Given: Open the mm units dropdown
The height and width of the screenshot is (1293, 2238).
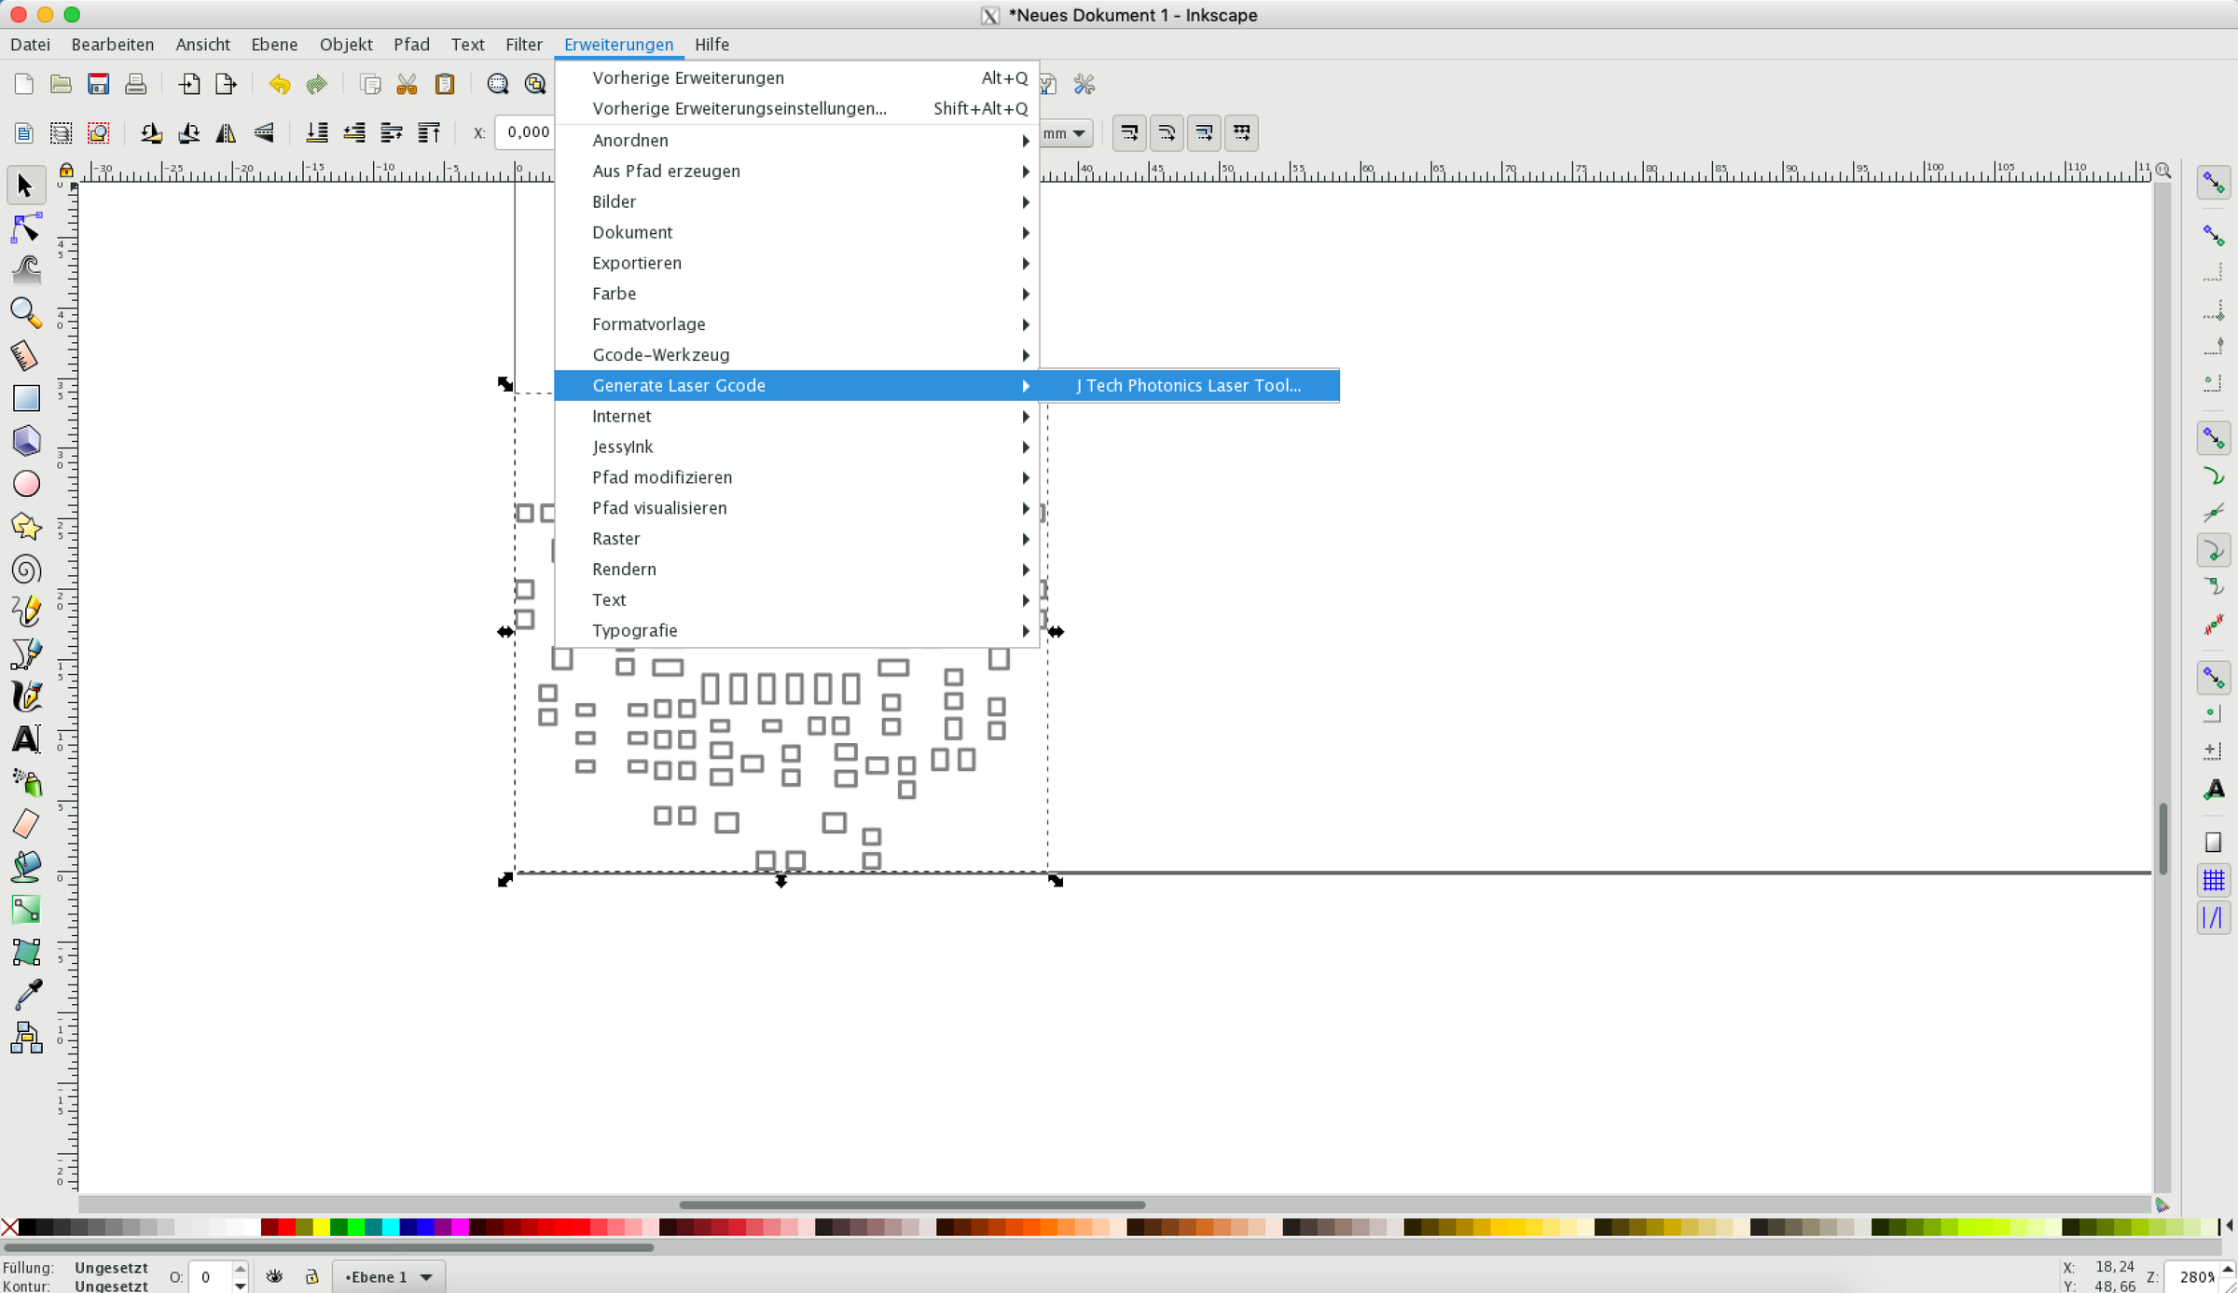Looking at the screenshot, I should tap(1065, 133).
